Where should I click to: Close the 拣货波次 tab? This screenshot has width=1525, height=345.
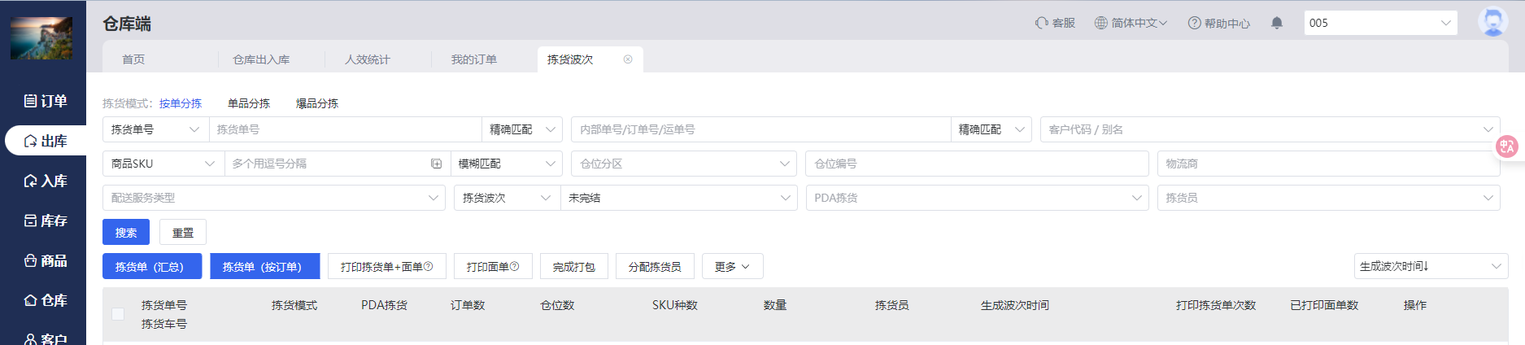tap(628, 59)
